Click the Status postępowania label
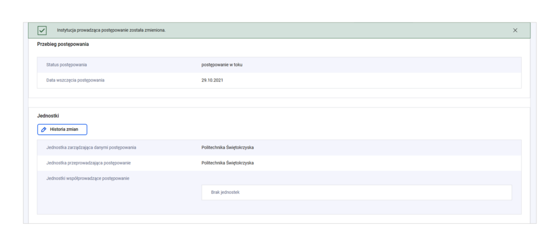This screenshot has width=560, height=243. (x=67, y=65)
